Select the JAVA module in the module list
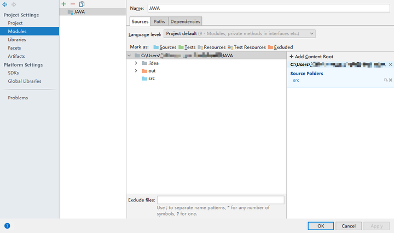This screenshot has height=233, width=394. (92, 12)
